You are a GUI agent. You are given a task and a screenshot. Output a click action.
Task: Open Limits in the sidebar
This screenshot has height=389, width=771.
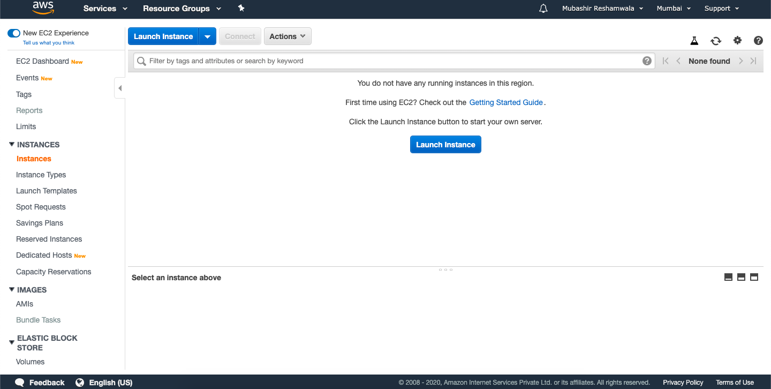(x=26, y=126)
